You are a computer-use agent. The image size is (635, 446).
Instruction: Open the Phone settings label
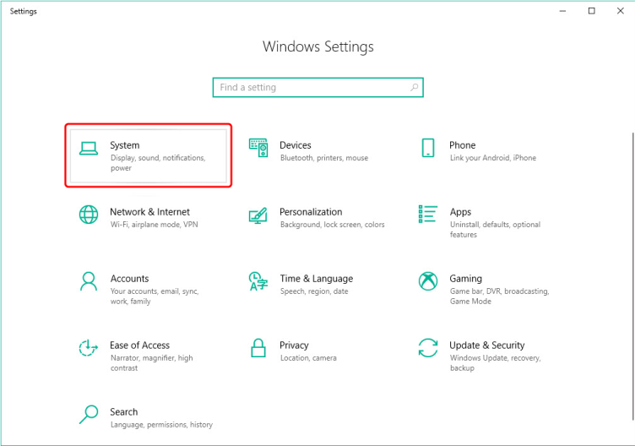tap(462, 145)
